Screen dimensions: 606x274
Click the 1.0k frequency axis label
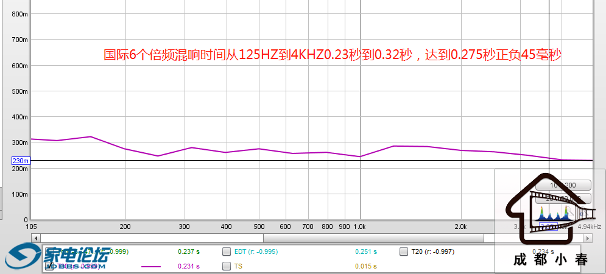[359, 227]
